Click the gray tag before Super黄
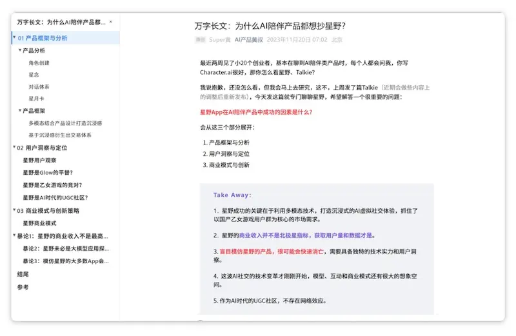Screen dimensions: 516x336 click(x=201, y=40)
